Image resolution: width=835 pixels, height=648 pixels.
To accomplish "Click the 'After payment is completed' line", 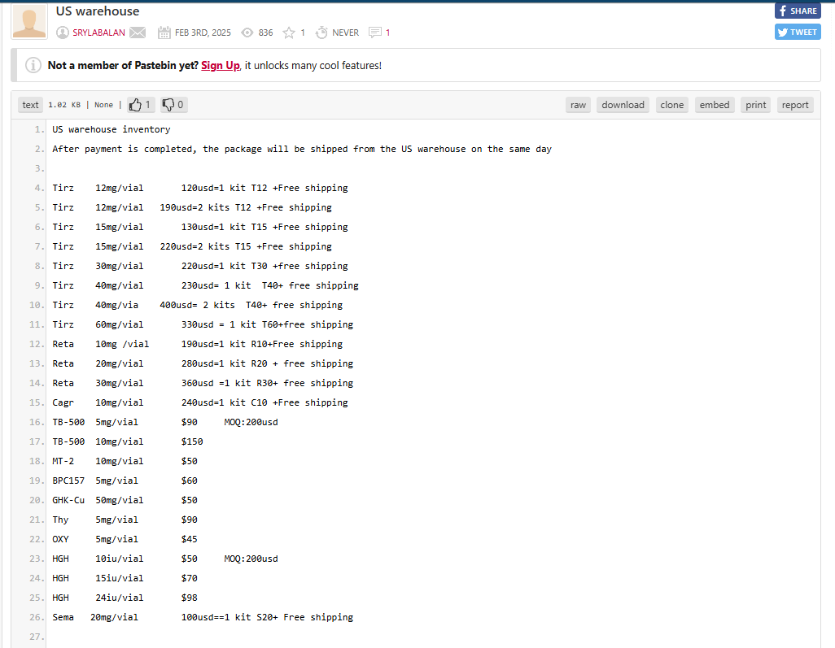I will [302, 149].
